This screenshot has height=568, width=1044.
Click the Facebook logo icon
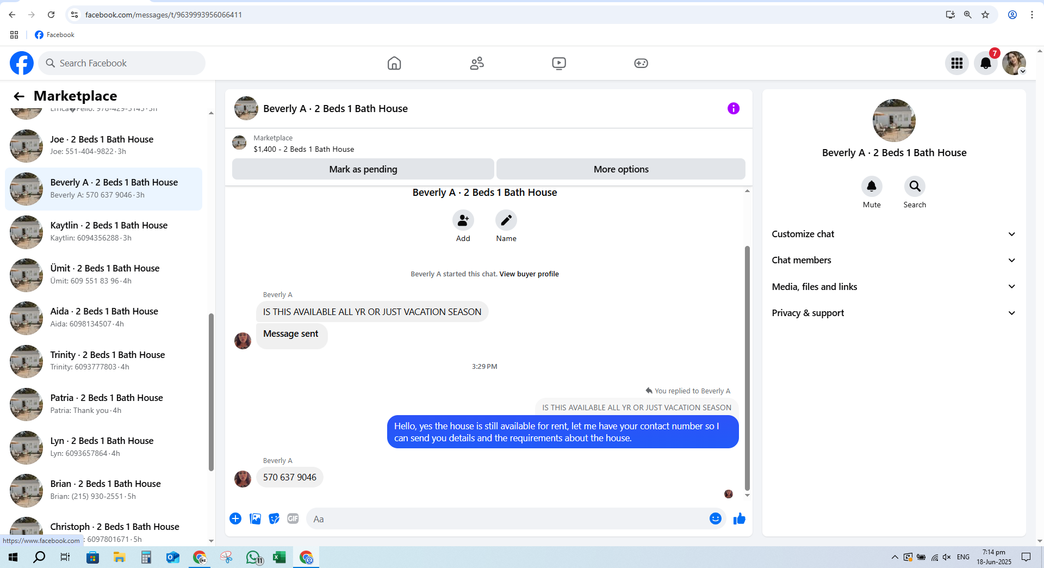[x=22, y=63]
